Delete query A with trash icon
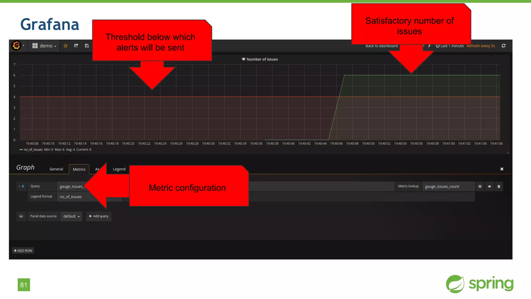 [x=499, y=186]
